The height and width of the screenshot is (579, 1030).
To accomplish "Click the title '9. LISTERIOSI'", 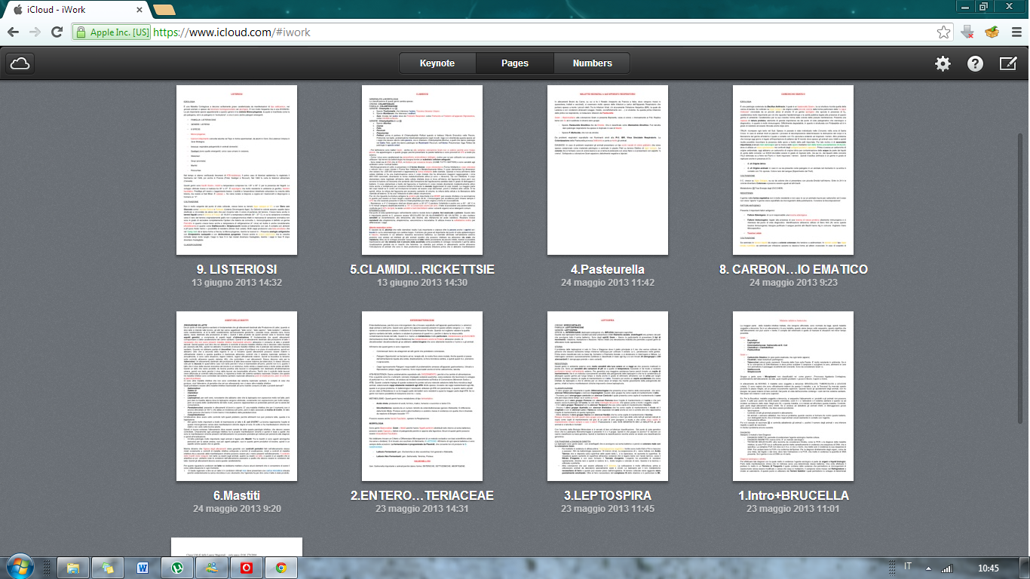I will coord(237,269).
